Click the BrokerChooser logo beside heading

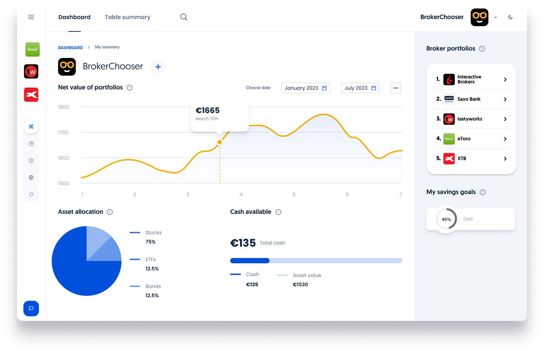coord(67,67)
